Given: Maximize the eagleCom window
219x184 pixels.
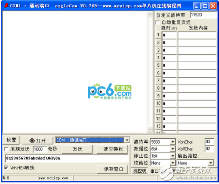Looking at the screenshot, I should tap(205, 6).
